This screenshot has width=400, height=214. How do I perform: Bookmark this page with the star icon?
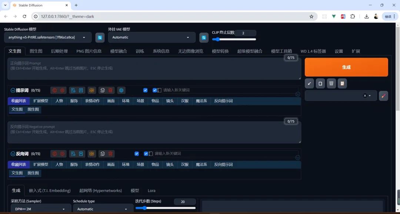311,17
